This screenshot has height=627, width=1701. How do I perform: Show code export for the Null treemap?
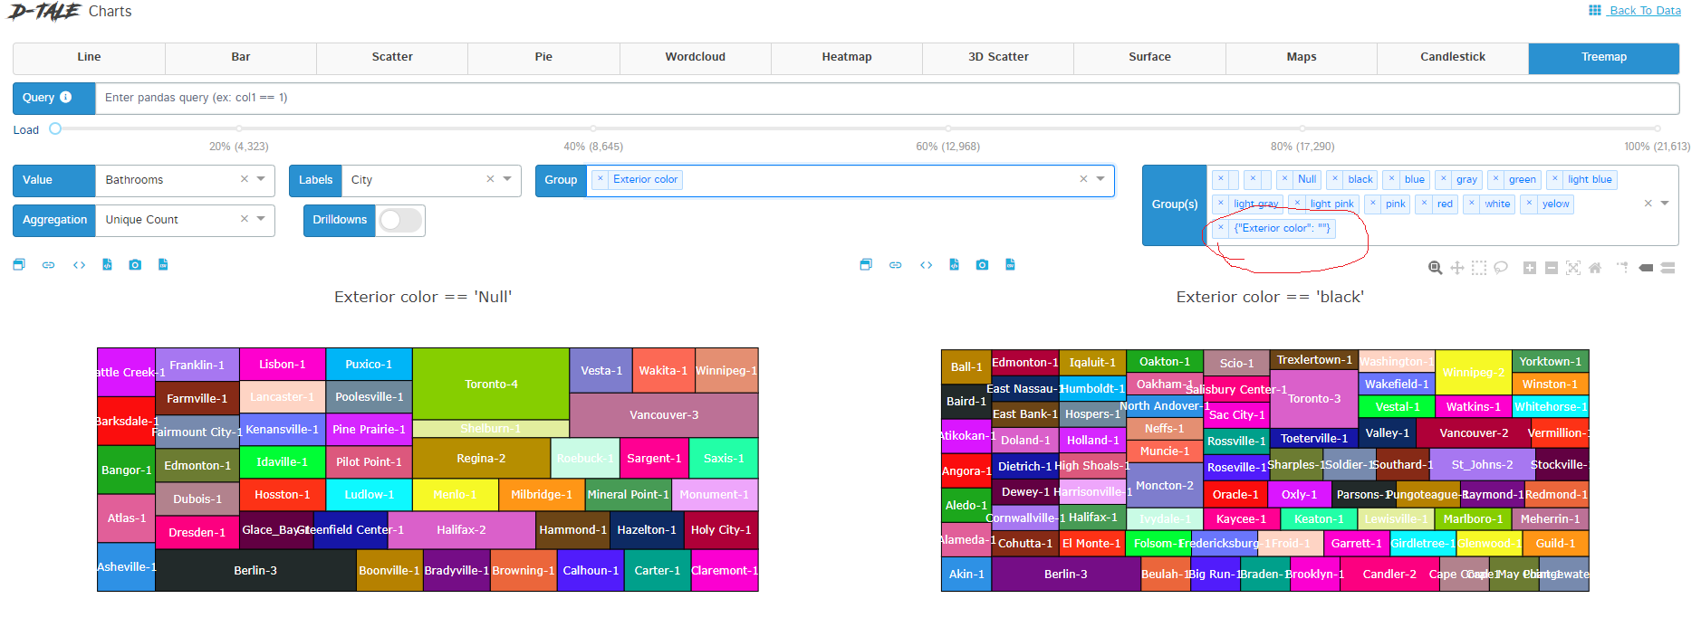79,265
